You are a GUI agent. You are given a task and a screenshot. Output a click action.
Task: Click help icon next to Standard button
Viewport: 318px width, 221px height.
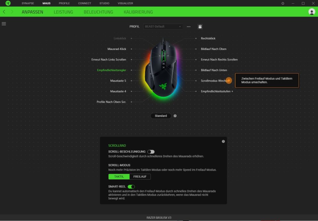175,116
